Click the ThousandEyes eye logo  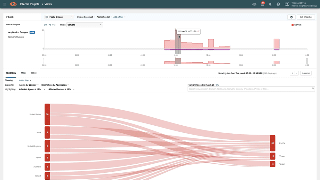click(13, 4)
